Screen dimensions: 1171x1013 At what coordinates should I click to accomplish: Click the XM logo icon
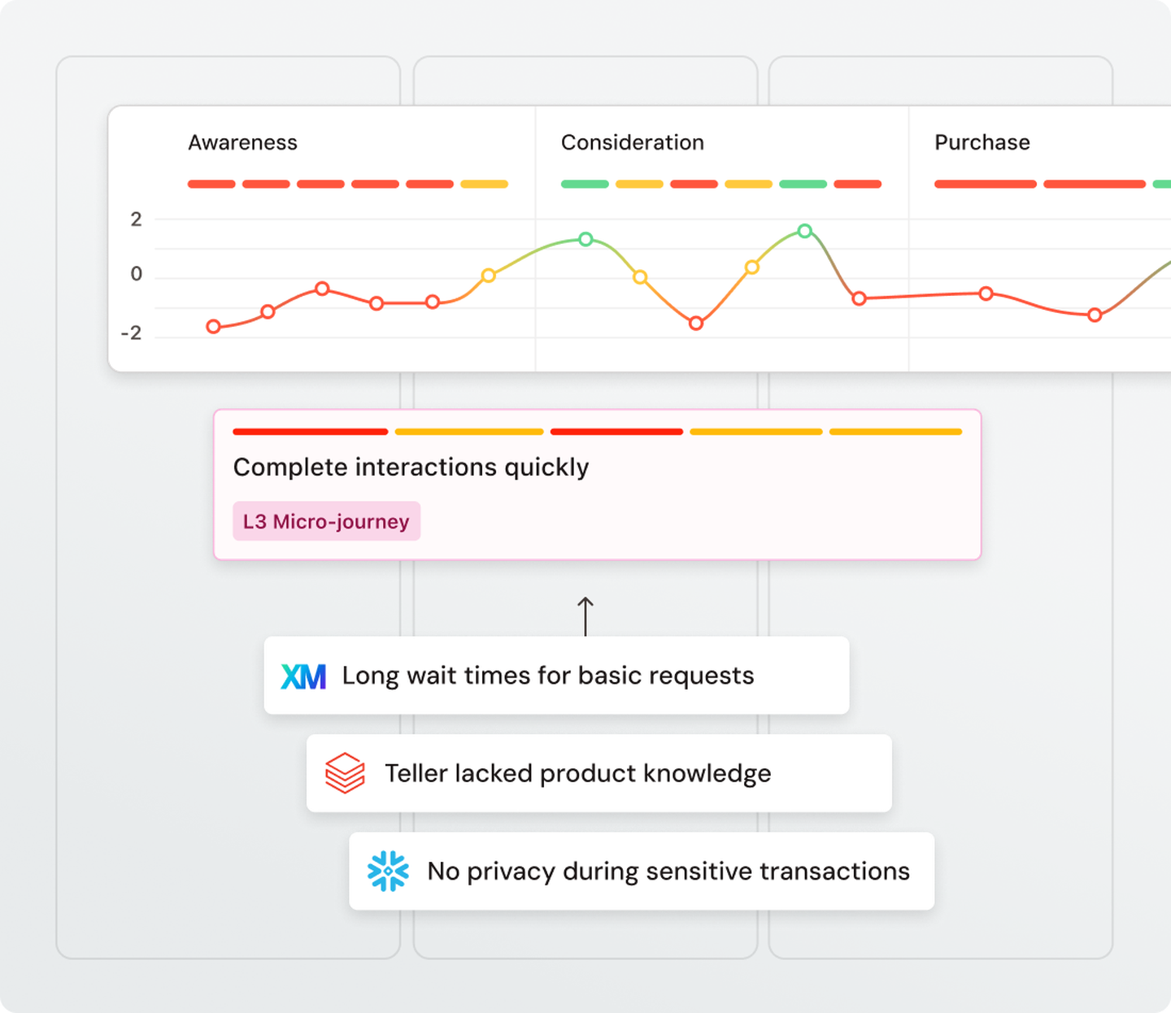(x=303, y=676)
